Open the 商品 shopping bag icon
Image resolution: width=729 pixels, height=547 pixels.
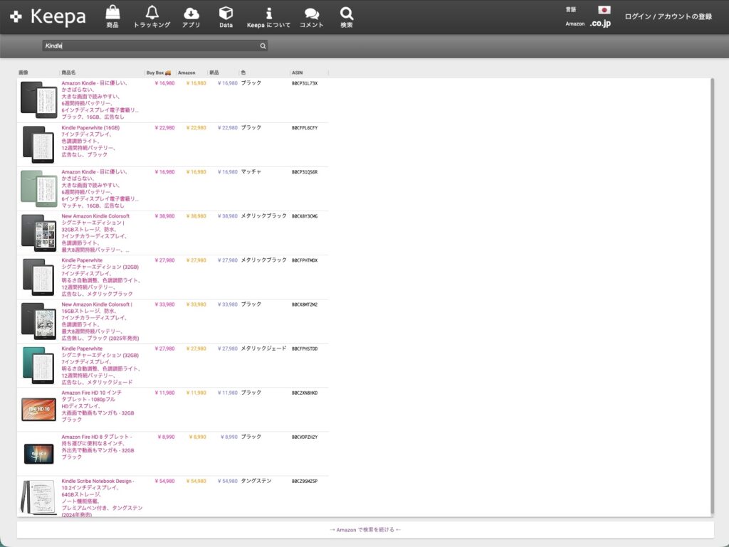click(x=112, y=13)
